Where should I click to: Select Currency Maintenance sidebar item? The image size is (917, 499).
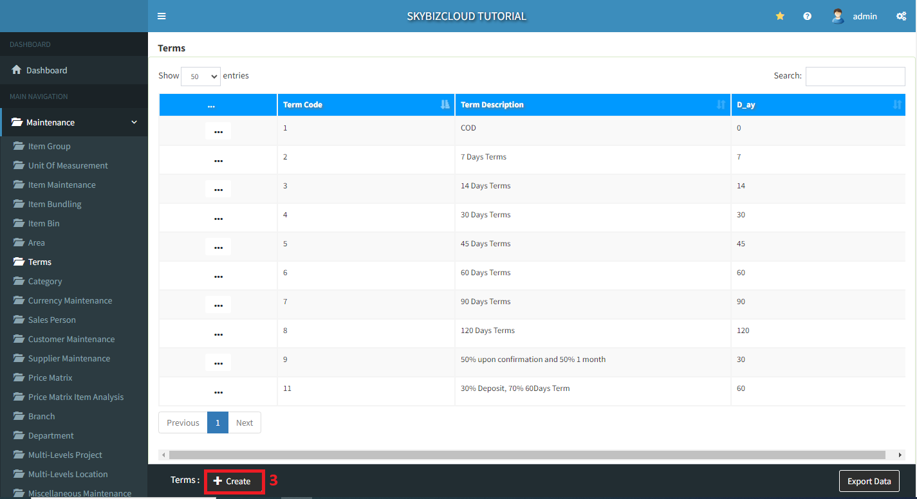69,300
